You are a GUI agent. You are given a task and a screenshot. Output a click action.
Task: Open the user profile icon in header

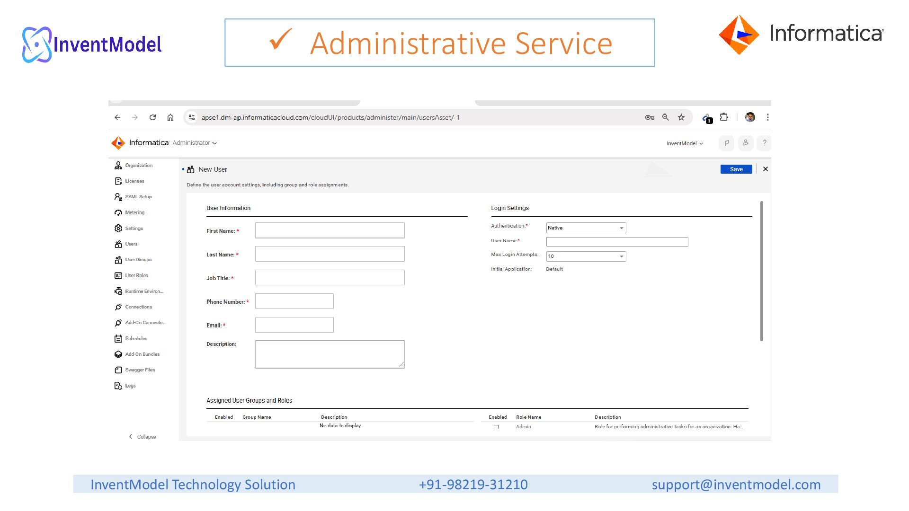coord(746,143)
